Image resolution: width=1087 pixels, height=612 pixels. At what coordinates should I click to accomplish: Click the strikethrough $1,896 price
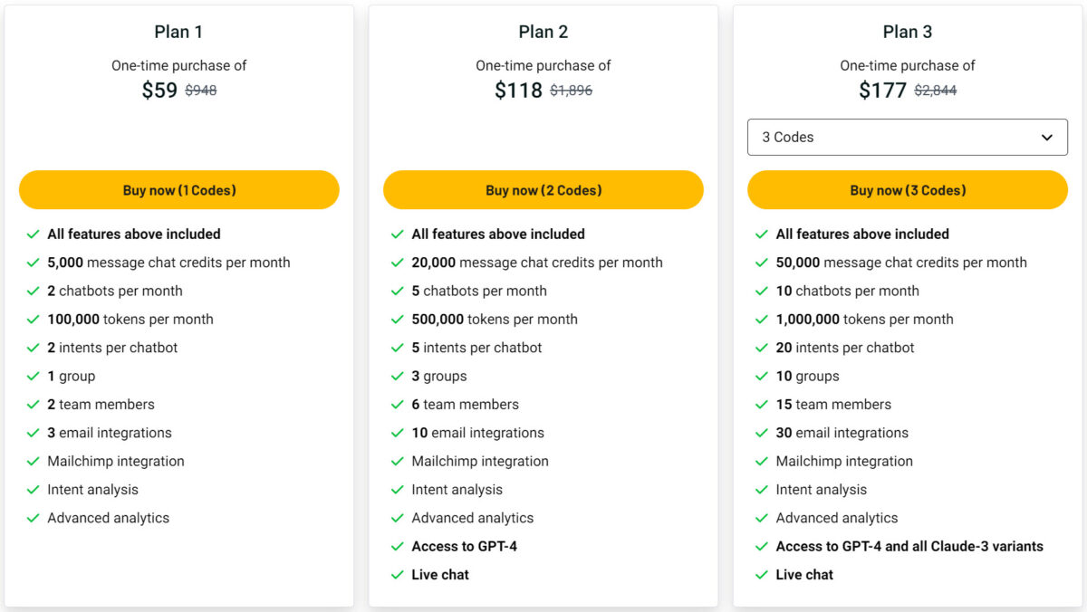[x=571, y=90]
